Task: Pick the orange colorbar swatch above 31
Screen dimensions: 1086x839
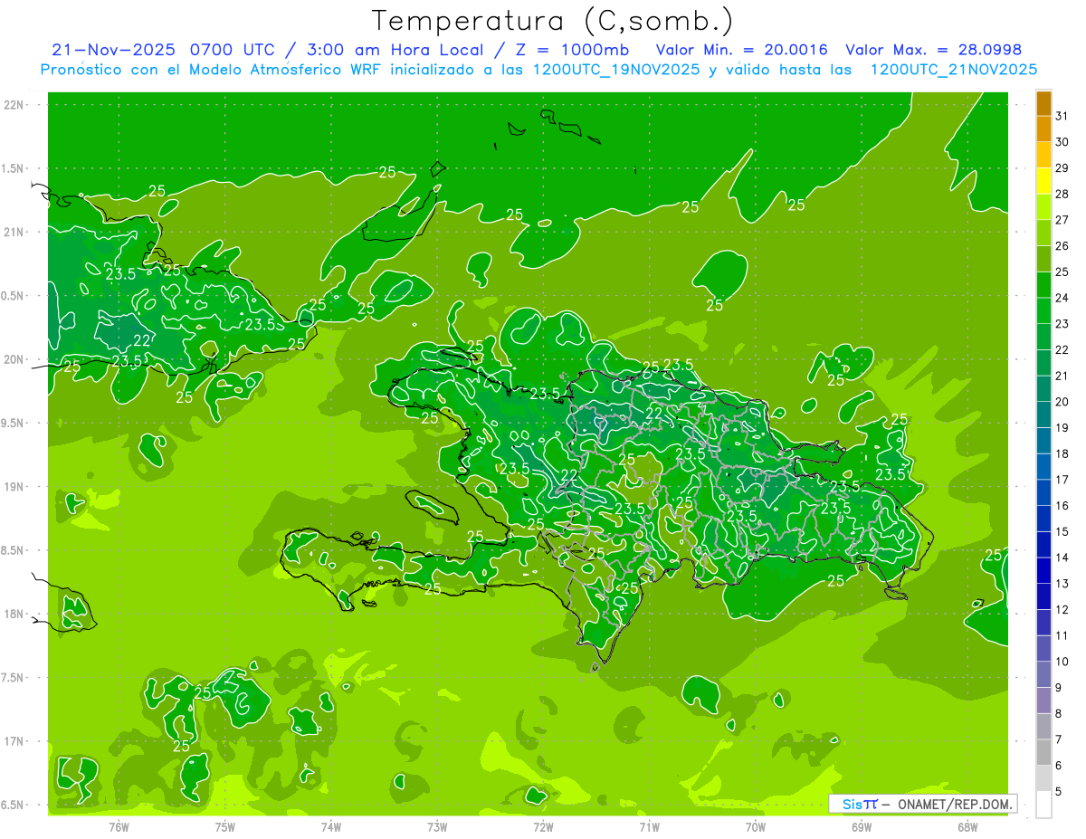Action: (x=1043, y=103)
